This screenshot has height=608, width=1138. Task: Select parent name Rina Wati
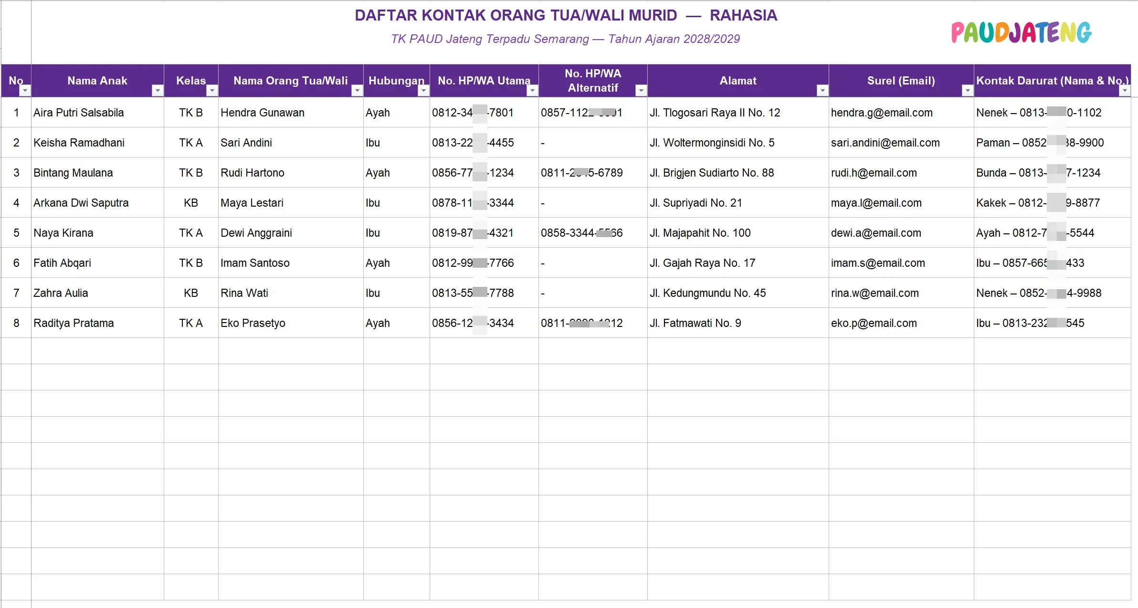pyautogui.click(x=291, y=293)
